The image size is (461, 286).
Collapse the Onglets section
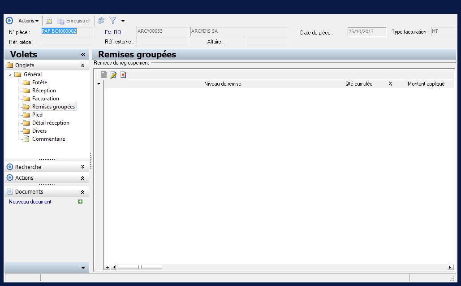coord(82,65)
